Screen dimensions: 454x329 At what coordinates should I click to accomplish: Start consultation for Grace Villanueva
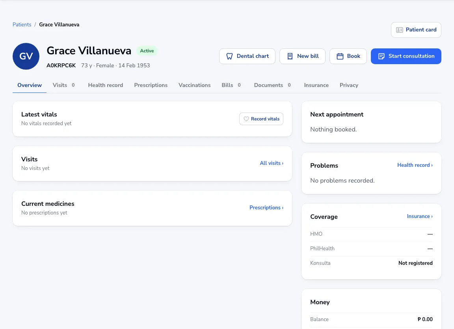[x=406, y=56]
